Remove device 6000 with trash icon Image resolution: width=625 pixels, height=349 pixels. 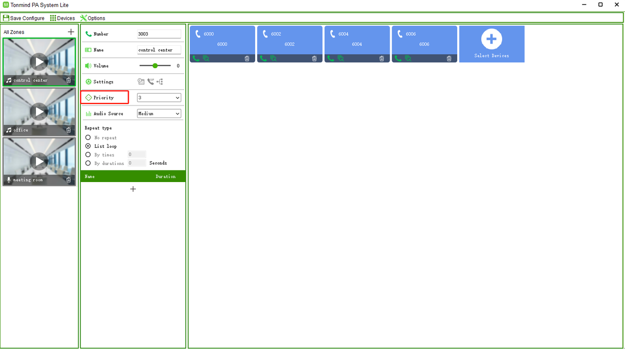point(247,58)
